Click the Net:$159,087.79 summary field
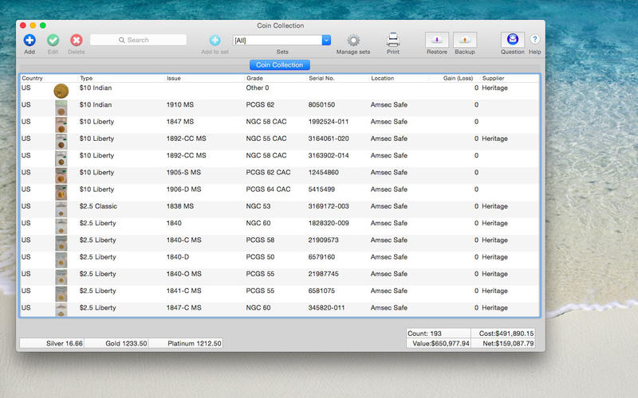638x398 pixels. 503,344
